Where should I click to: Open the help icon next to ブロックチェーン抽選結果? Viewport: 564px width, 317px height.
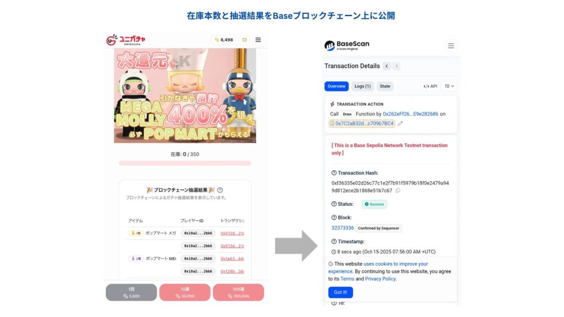[220, 190]
